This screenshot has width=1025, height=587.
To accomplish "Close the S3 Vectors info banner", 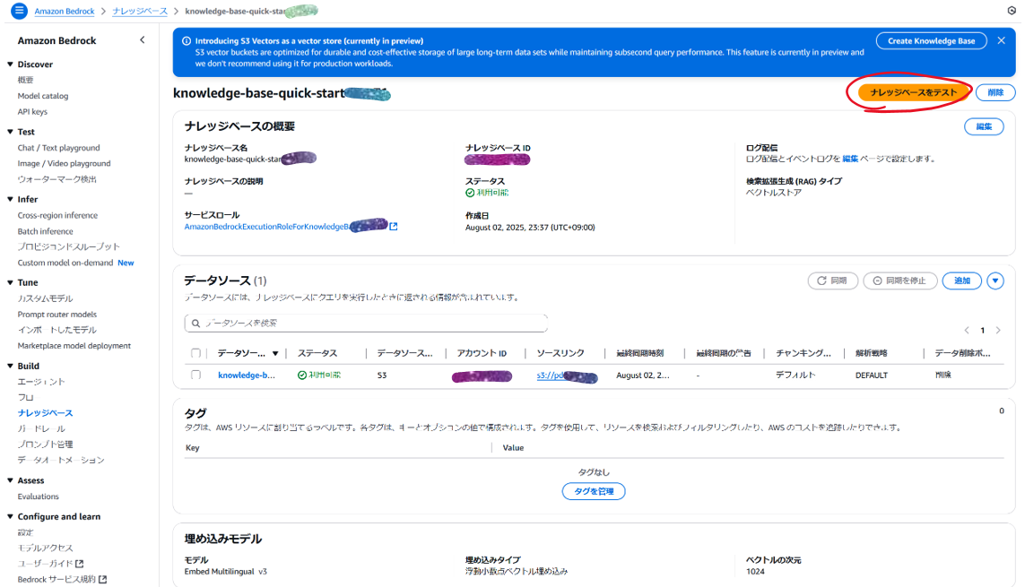I will (1001, 40).
